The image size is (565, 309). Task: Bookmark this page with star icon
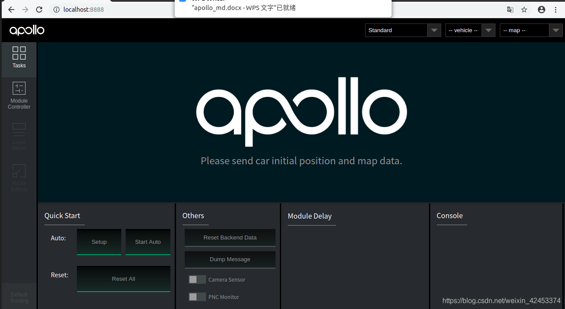tap(524, 10)
